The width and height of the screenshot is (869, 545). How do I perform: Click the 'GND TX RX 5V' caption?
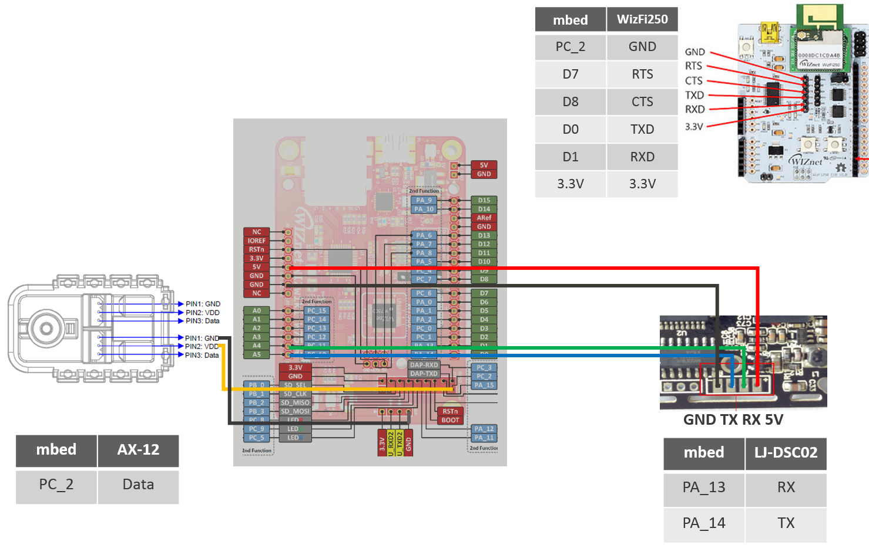(733, 419)
